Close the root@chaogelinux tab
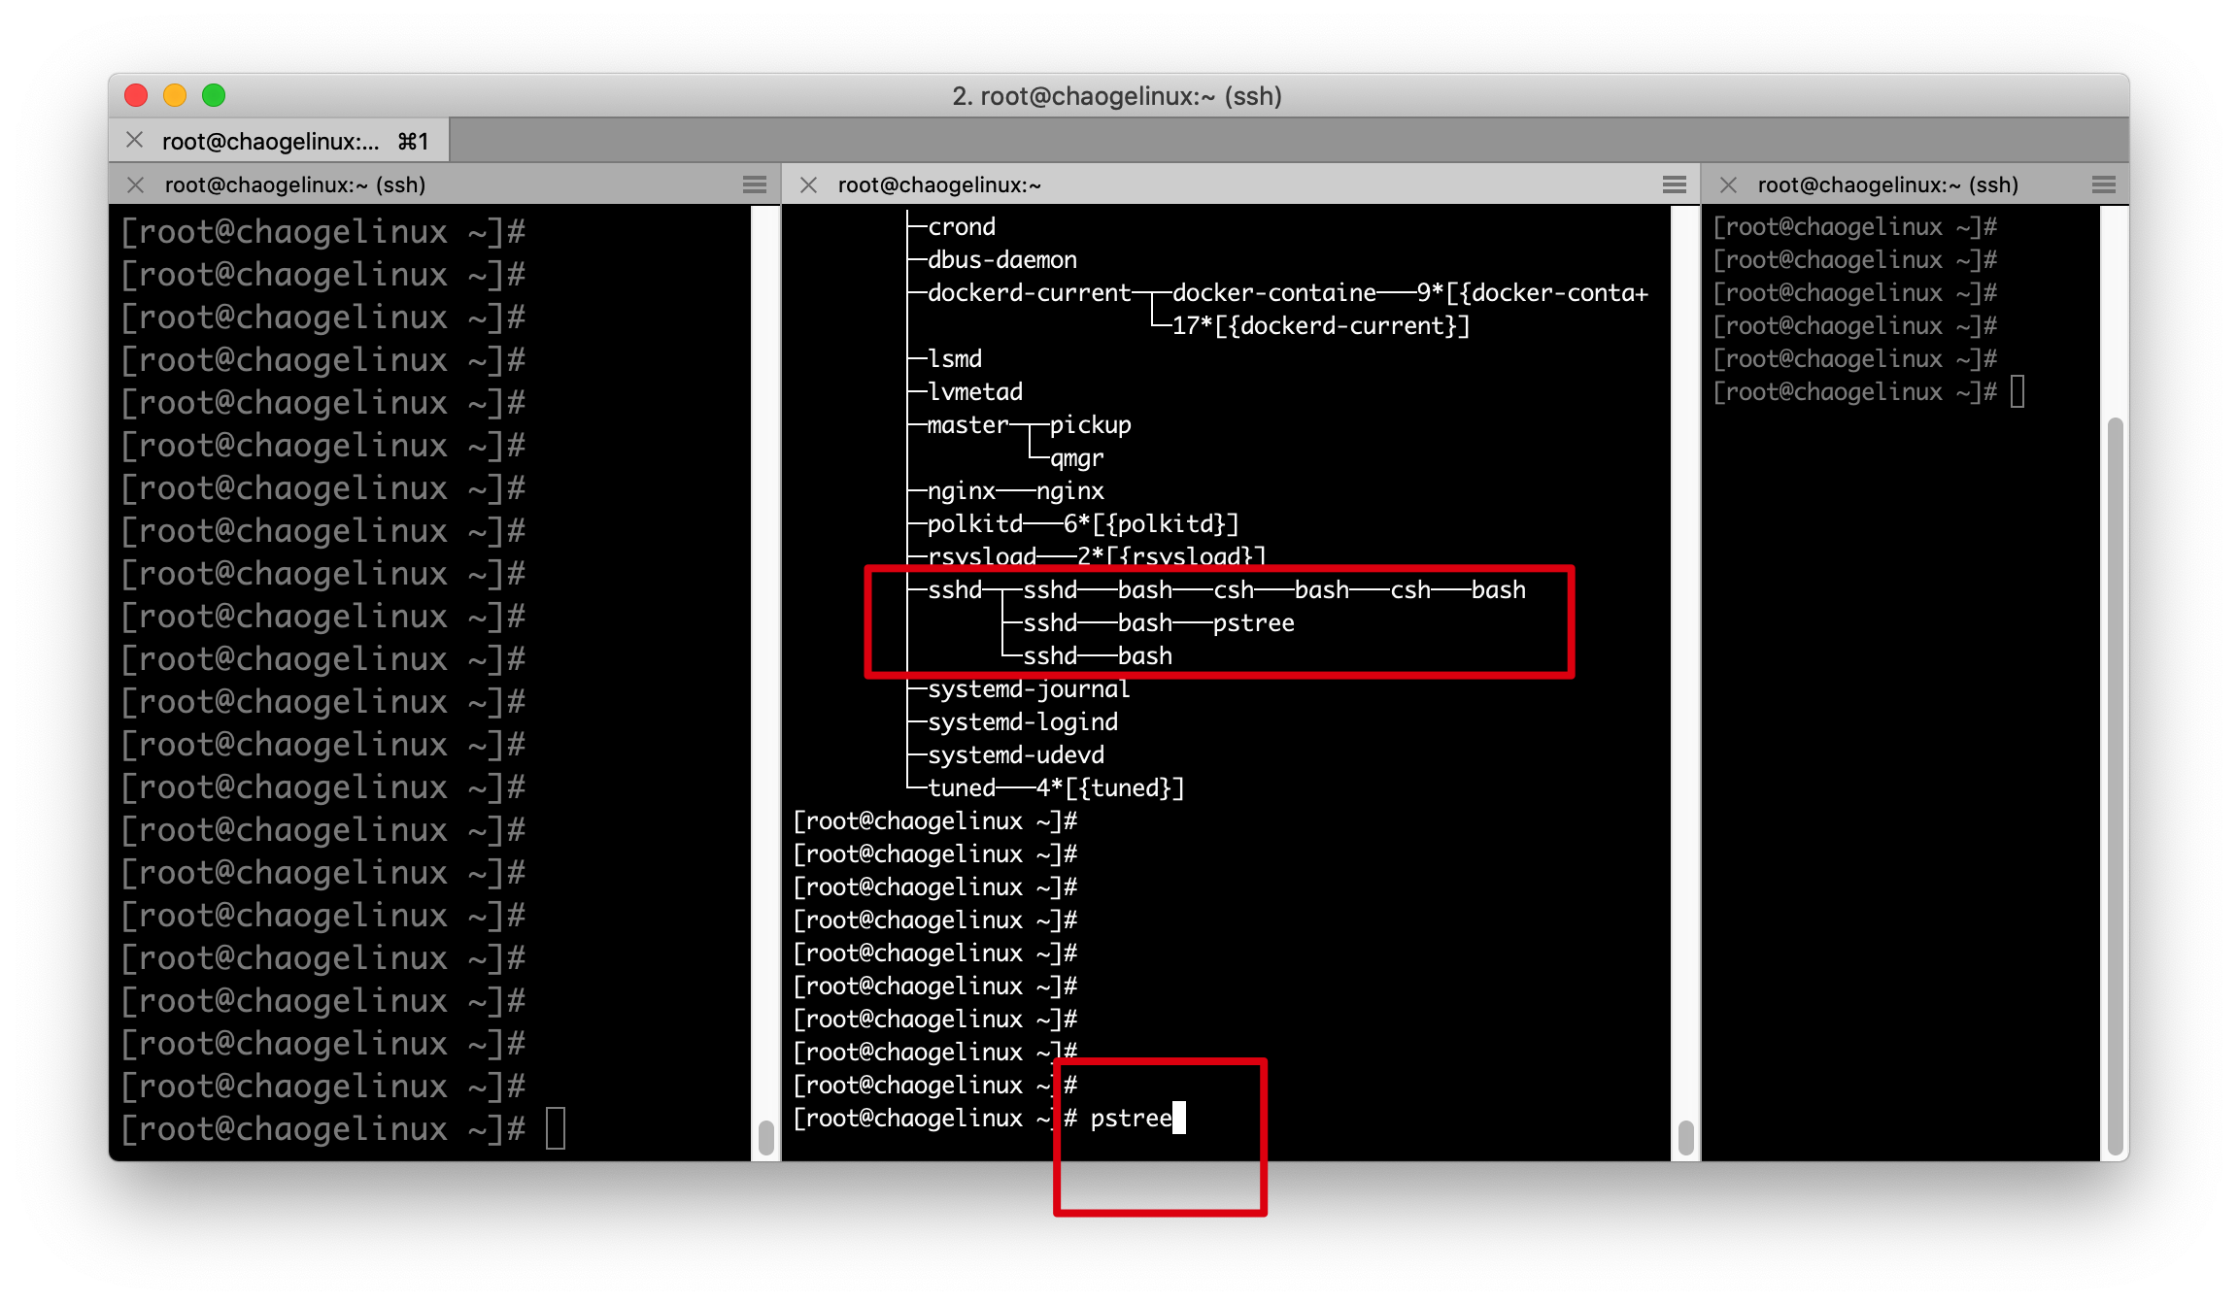Screen dimensions: 2238x1305 135,141
